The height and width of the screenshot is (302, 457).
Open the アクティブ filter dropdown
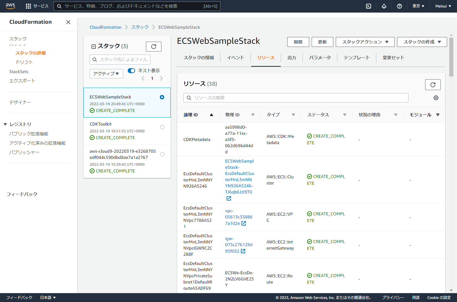coord(106,74)
